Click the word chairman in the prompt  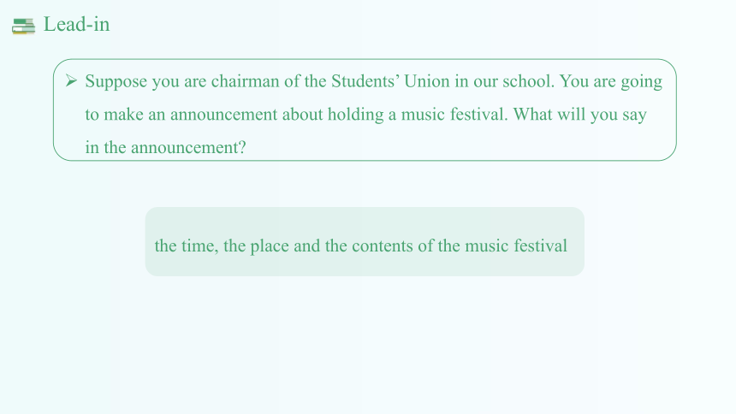click(245, 81)
